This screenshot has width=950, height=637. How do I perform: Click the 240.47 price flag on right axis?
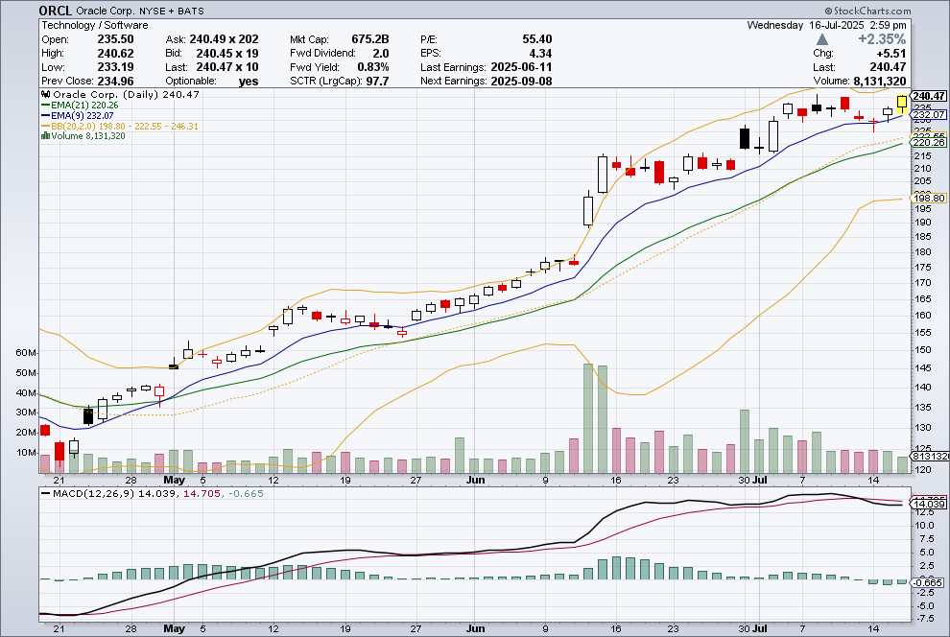pos(928,96)
